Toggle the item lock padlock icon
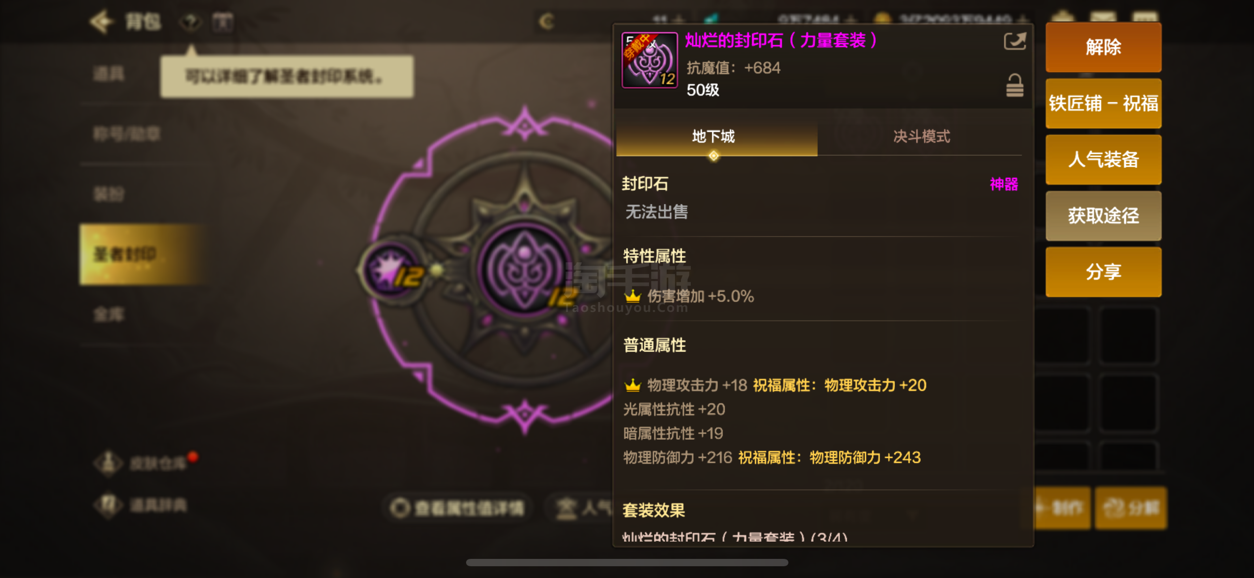 (1015, 85)
